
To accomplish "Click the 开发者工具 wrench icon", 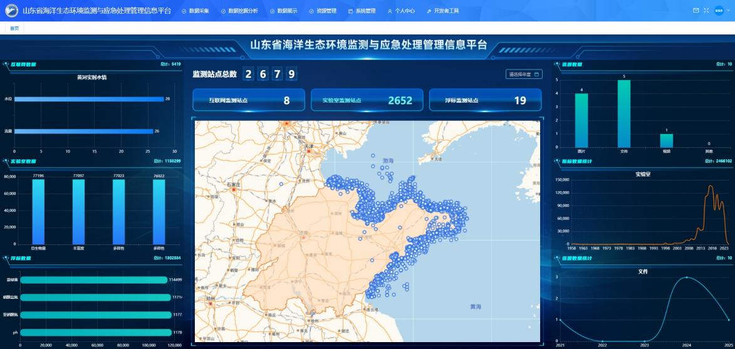I will pos(429,11).
